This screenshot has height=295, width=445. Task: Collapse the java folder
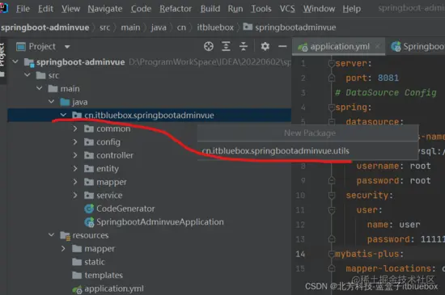[x=51, y=102]
